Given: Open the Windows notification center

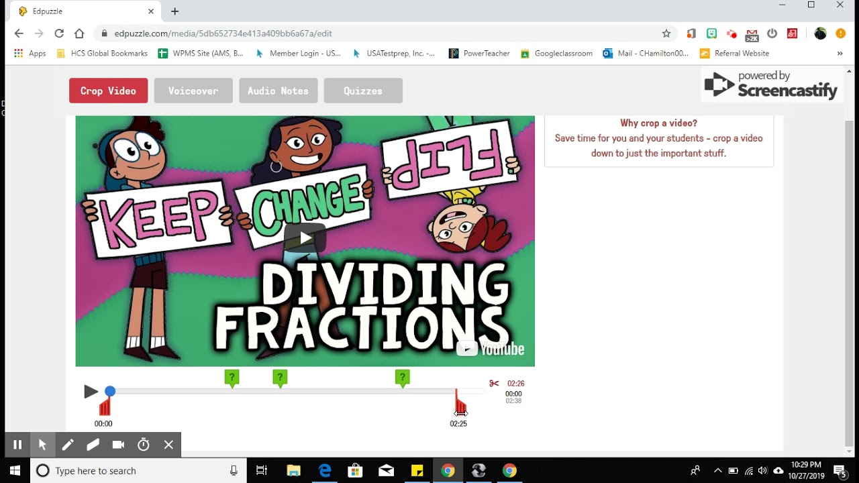Looking at the screenshot, I should [840, 471].
